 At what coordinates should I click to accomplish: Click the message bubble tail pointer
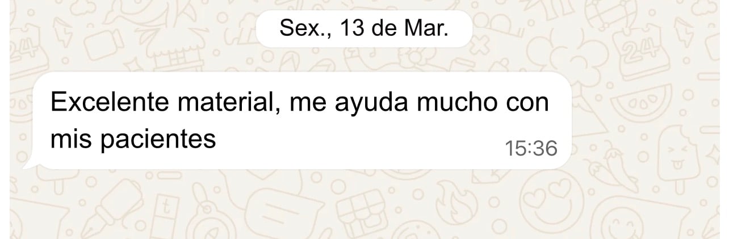coord(31,163)
